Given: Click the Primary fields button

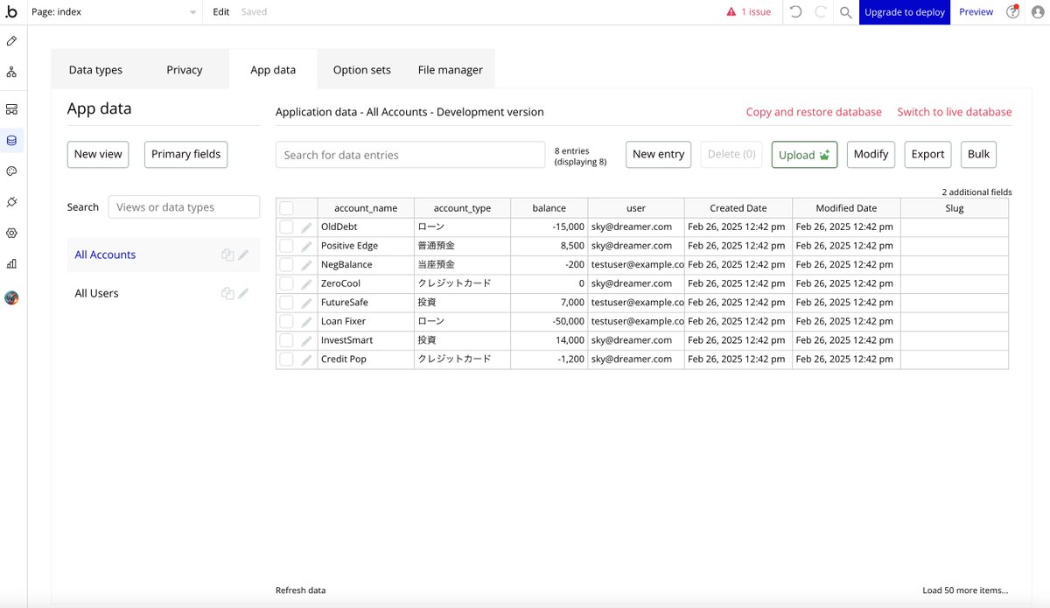Looking at the screenshot, I should (x=185, y=154).
